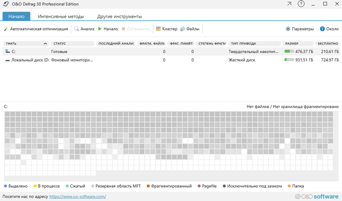The width and height of the screenshot is (342, 201).
Task: Click the 210,61 ГБ free value
Action: pyautogui.click(x=330, y=52)
